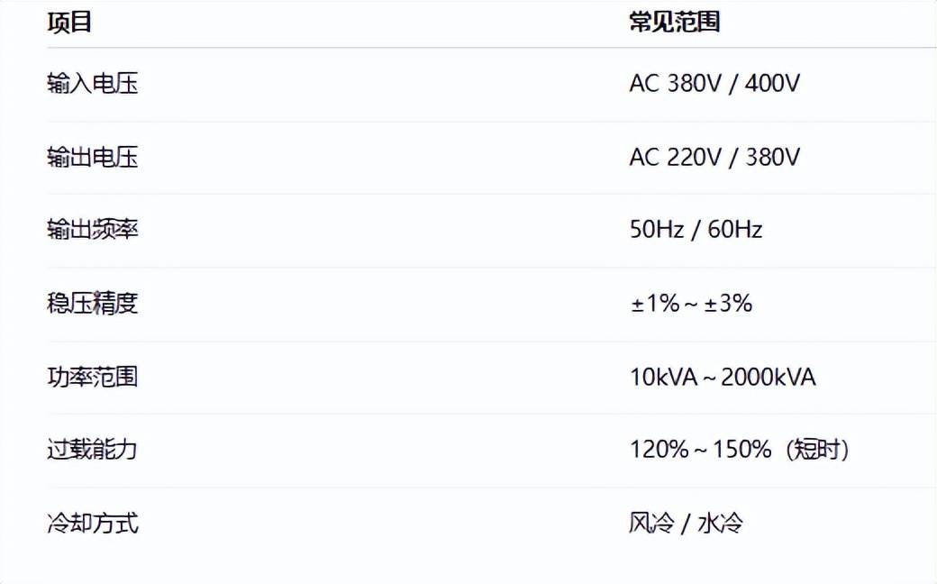The image size is (937, 584).
Task: Click the AC 380V / 400V value
Action: point(714,84)
